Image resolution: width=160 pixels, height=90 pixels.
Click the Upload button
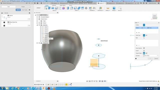coord(18,10)
